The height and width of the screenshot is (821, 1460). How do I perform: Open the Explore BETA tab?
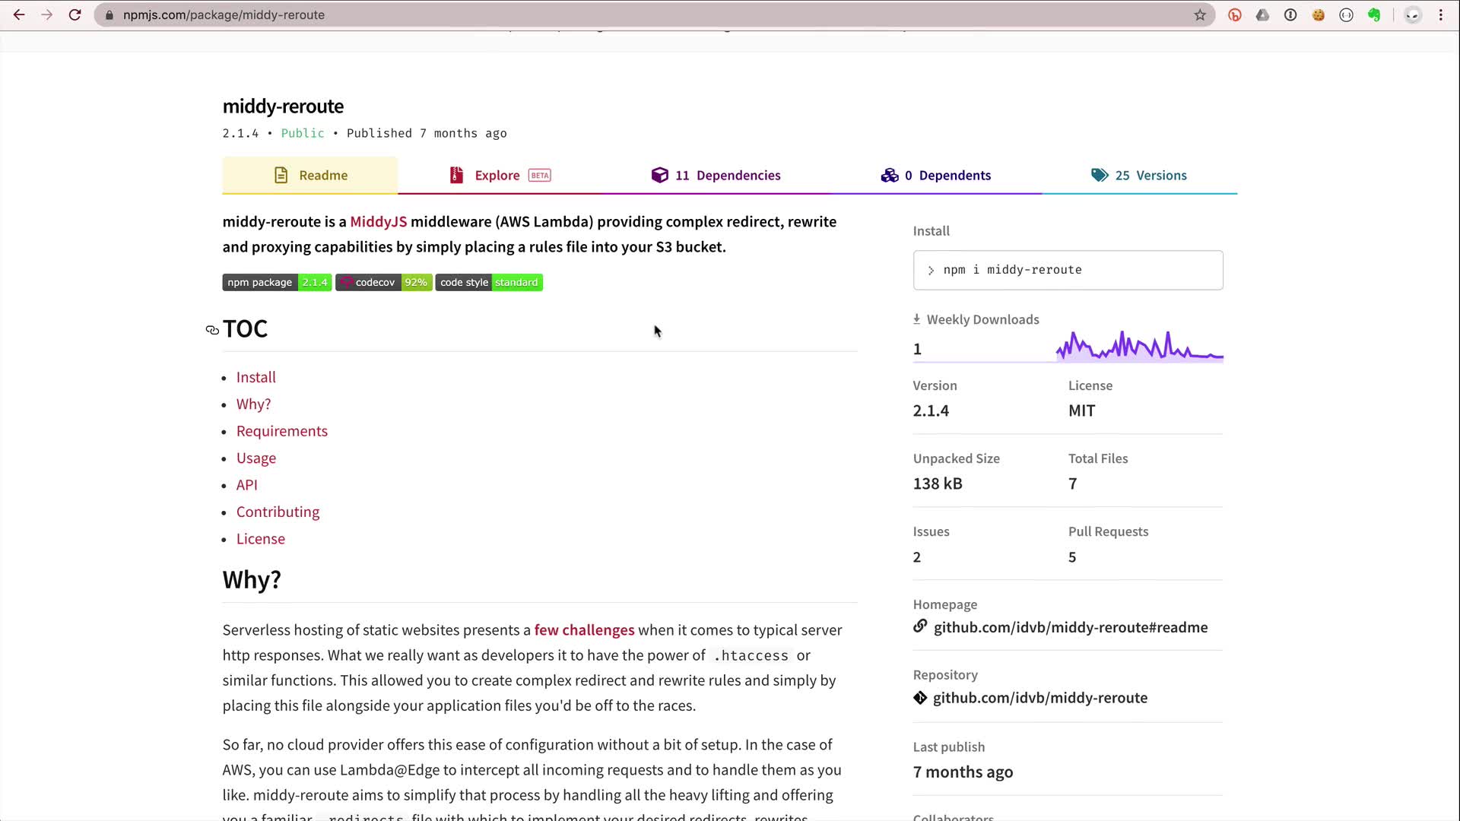[x=500, y=176]
